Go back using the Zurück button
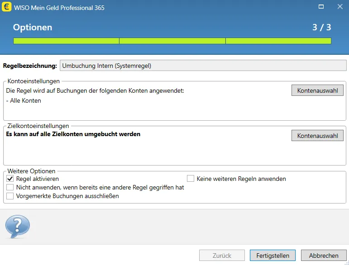Screen dimensions: 349x265 point(222,256)
